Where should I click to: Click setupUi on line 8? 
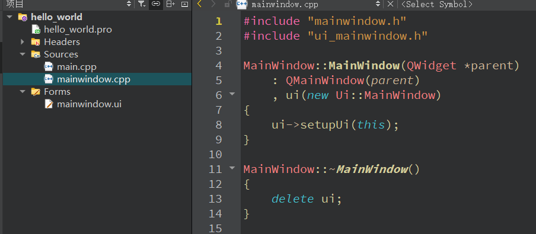[x=325, y=125]
